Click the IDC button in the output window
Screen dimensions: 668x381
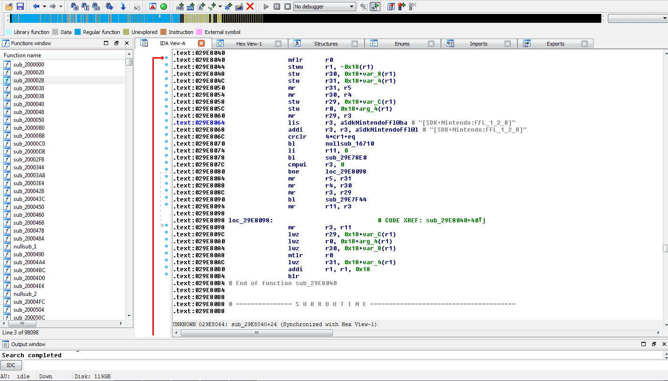pos(11,365)
